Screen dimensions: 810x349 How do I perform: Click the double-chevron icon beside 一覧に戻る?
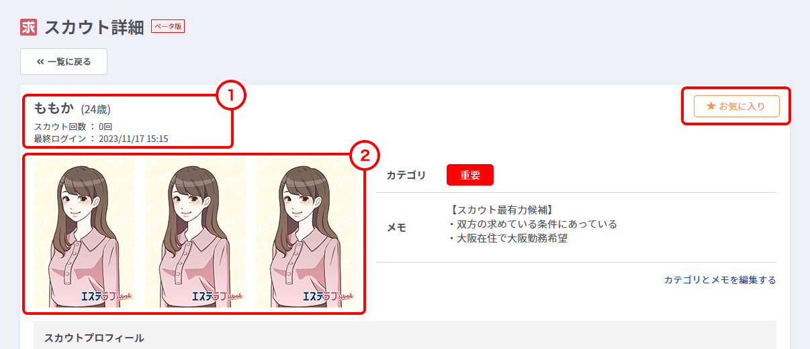point(40,62)
